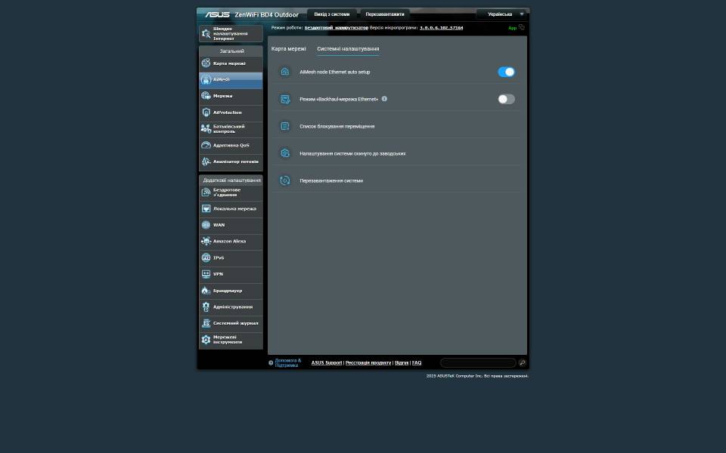
Task: Click the Amazon Alexa sidebar icon
Action: tap(206, 242)
